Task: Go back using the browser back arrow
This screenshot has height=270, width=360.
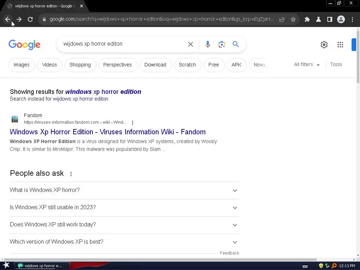Action: tap(8, 19)
